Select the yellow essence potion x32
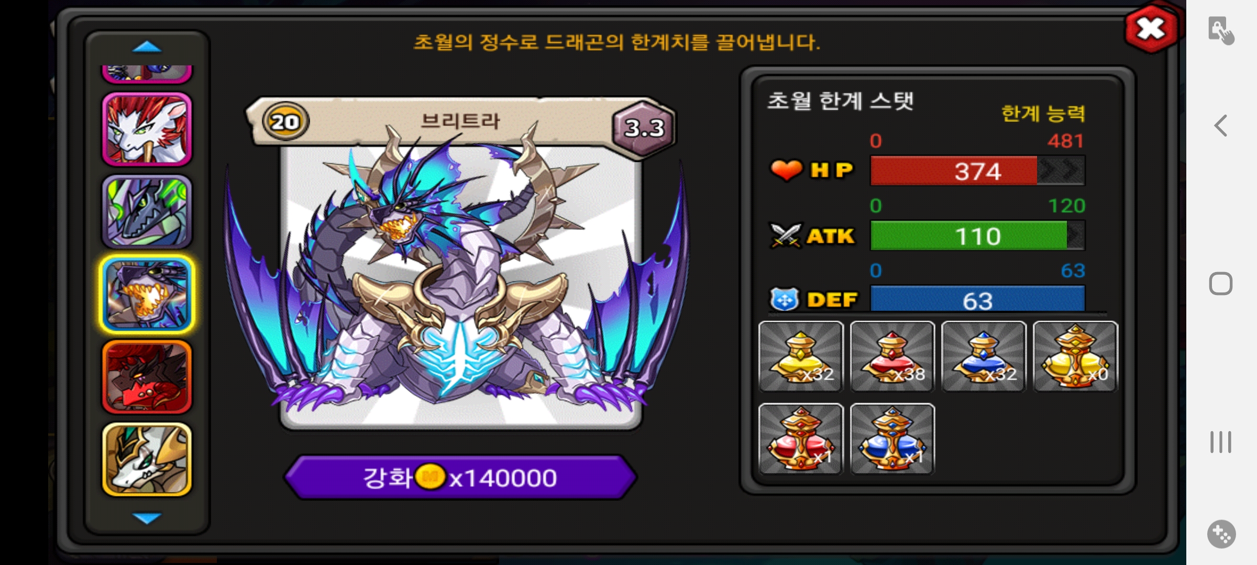The image size is (1257, 565). click(801, 357)
